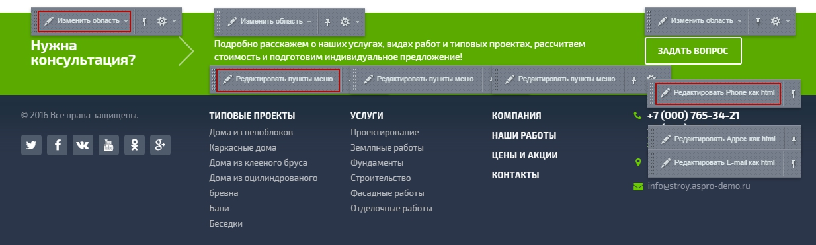The height and width of the screenshot is (245, 816).
Task: Open 'Контакты' footer menu item
Action: click(x=515, y=175)
